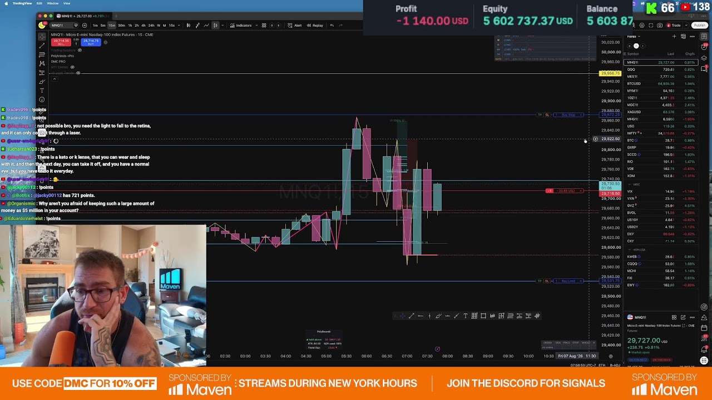The image size is (712, 400).
Task: Expand the chart type dropdown arrow
Action: click(x=222, y=25)
